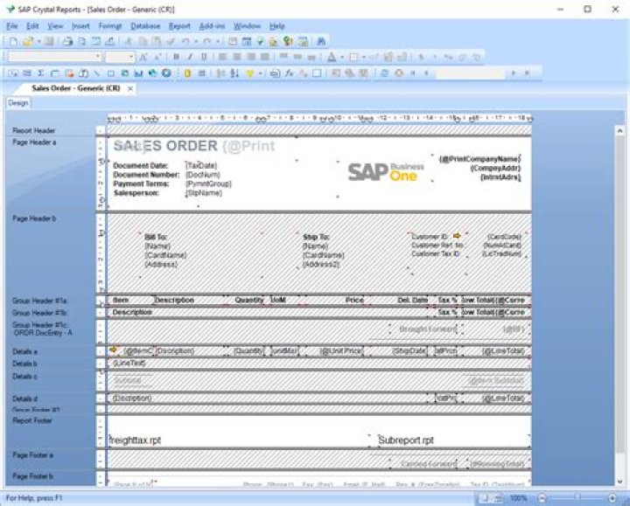Select the {DocNum} field
This screenshot has height=506, width=630.
[x=203, y=175]
